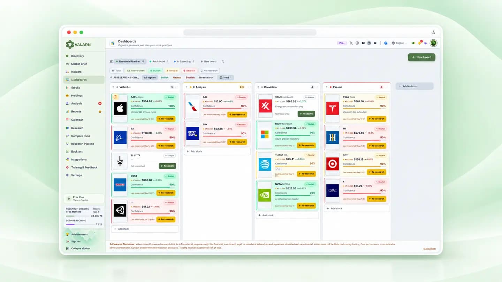Viewport: 502px width, 282px height.
Task: Click the share icon in the browser bar
Action: (x=433, y=32)
